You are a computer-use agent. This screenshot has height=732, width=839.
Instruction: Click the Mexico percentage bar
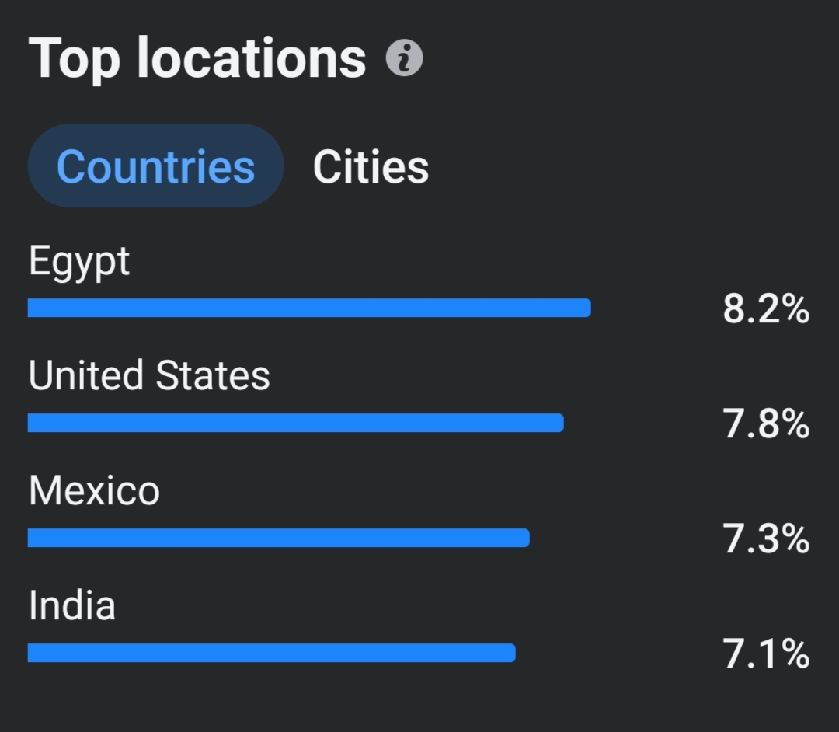point(279,538)
